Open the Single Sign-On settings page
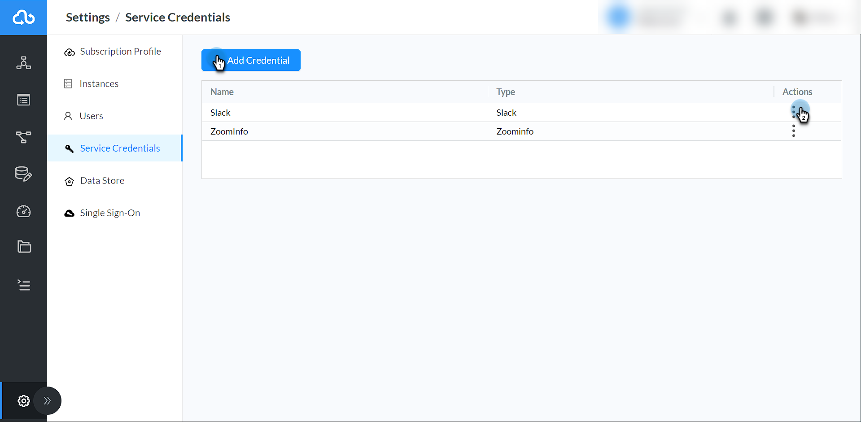 (x=110, y=213)
